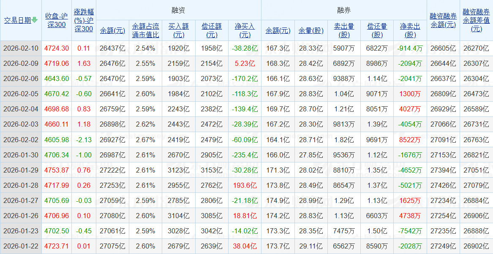The height and width of the screenshot is (254, 493).
Task: Sort by 涨跌幅(%)-沪深300 header
Action: pos(84,20)
